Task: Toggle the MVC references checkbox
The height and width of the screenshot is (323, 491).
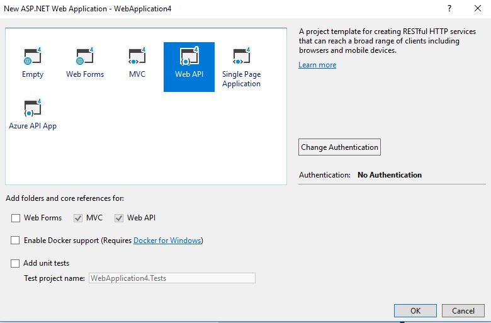Action: coord(78,218)
